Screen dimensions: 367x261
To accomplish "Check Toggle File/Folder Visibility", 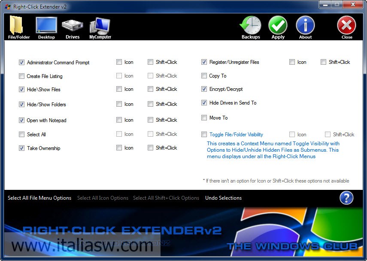I will click(204, 134).
